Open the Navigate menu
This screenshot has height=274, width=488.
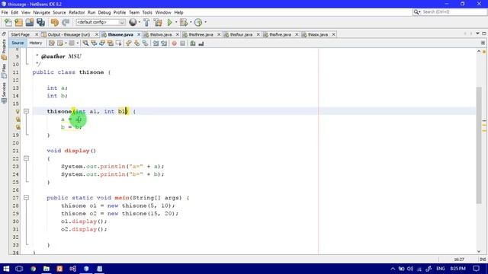pyautogui.click(x=41, y=12)
